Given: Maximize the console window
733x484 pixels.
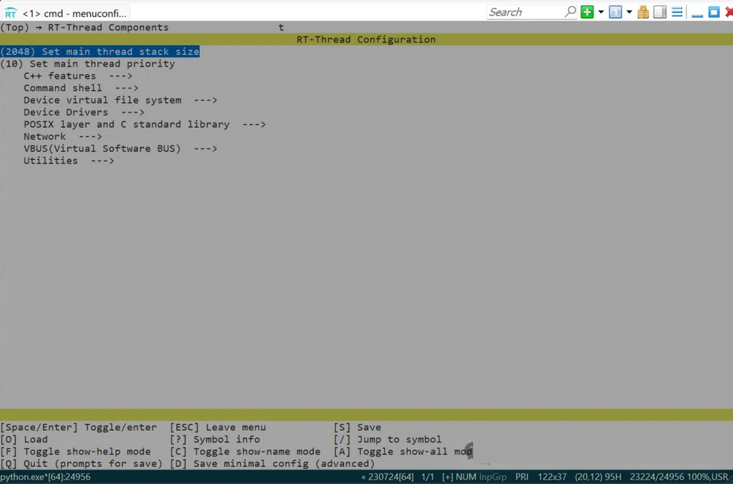Looking at the screenshot, I should (x=714, y=12).
